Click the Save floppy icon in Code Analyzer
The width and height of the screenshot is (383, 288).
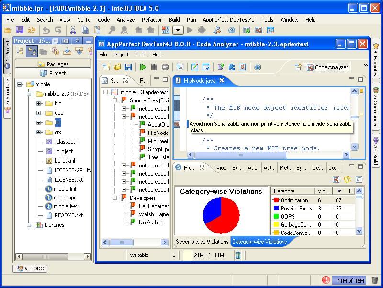click(x=128, y=67)
